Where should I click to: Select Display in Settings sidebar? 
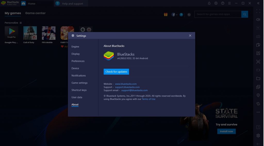coord(76,54)
